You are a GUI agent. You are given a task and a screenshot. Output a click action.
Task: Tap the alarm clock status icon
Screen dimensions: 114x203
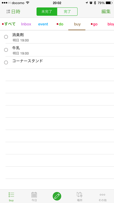(x=91, y=3)
